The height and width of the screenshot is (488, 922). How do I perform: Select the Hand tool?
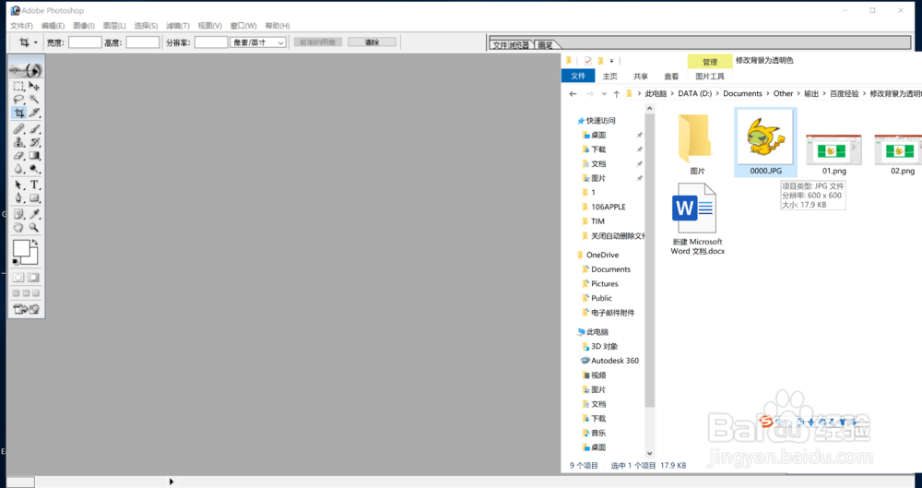[x=18, y=227]
